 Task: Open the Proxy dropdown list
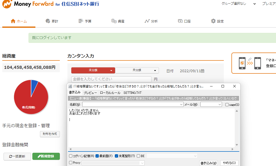point(113,163)
